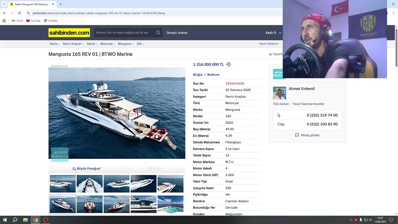Open Gmail bookmark
Image resolution: width=398 pixels, height=224 pixels.
pos(17,21)
